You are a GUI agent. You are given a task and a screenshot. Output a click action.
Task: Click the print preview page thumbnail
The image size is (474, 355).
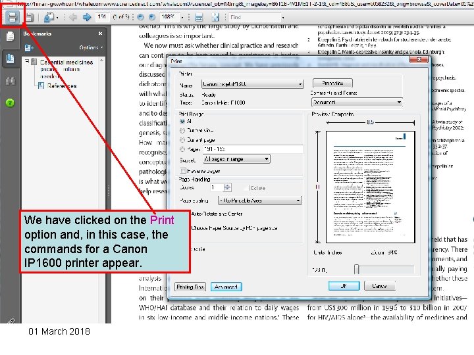point(370,187)
